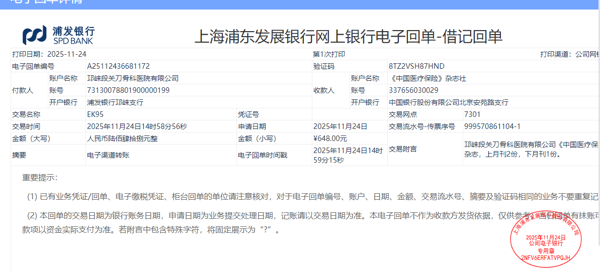The image size is (600, 273).
Task: Select the payee bank 中国银行 北京安苑路支行
Action: [449, 102]
